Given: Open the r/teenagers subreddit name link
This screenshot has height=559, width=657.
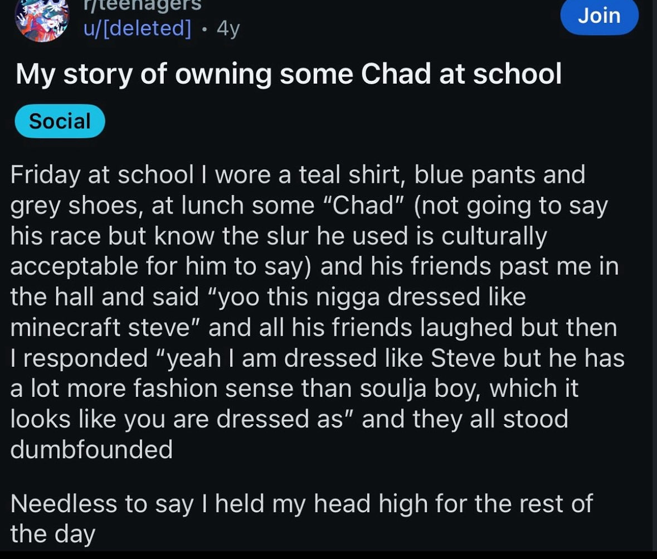Looking at the screenshot, I should pyautogui.click(x=143, y=4).
